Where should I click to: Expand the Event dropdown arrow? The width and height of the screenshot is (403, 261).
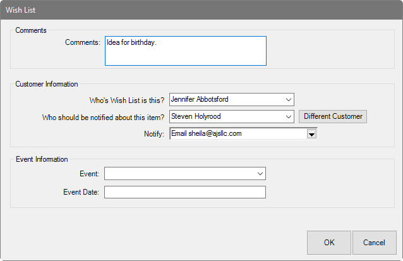click(x=260, y=174)
